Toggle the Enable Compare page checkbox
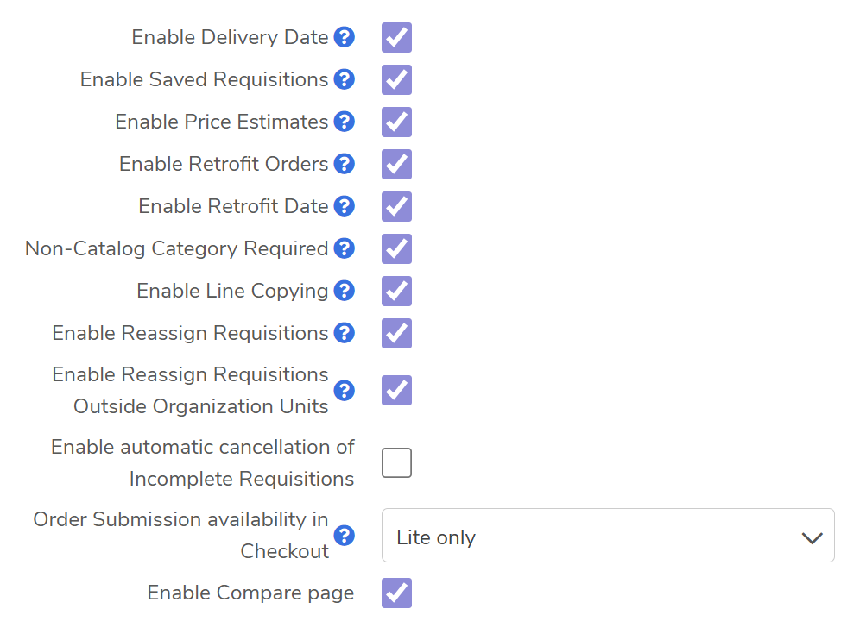The image size is (860, 634). click(396, 593)
